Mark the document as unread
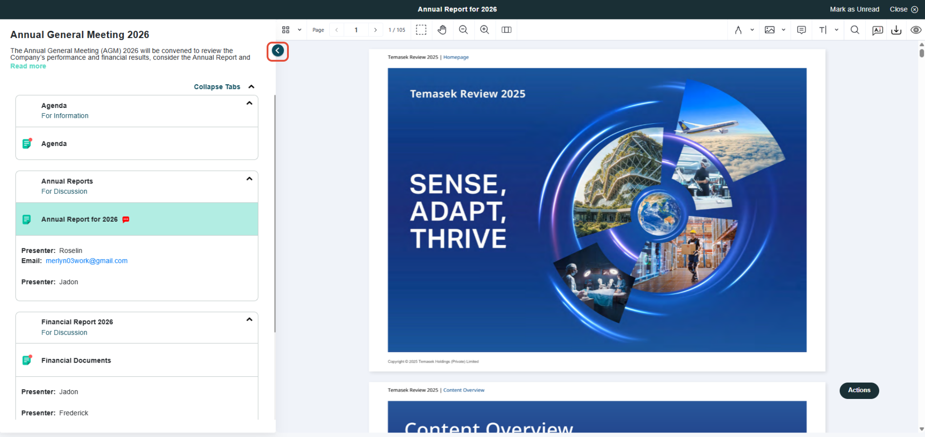The image size is (925, 437). [x=855, y=9]
